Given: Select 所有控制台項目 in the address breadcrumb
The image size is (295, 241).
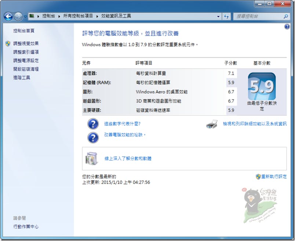Looking at the screenshot, I should tap(78, 16).
